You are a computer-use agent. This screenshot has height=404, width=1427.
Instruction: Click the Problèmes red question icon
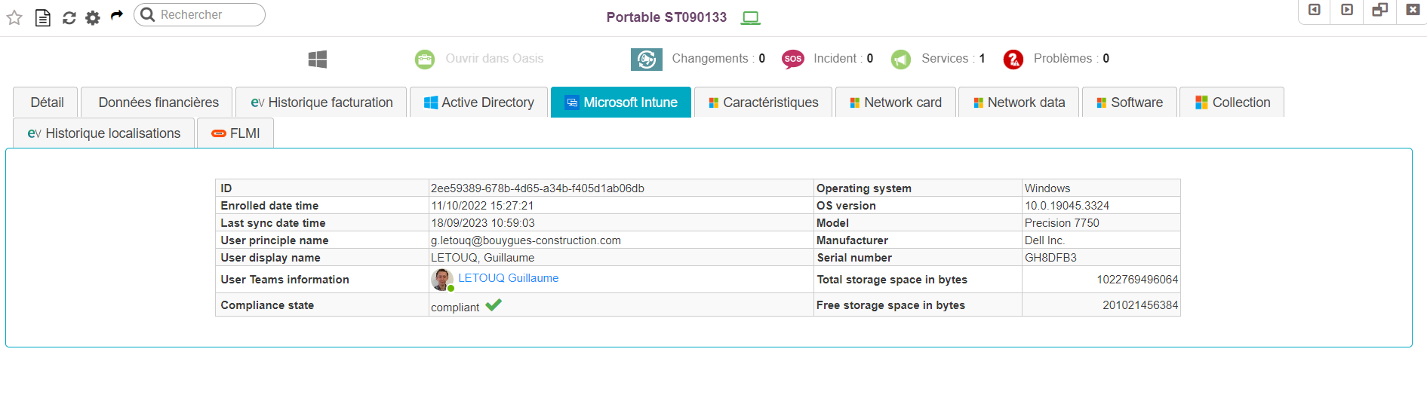[1013, 59]
